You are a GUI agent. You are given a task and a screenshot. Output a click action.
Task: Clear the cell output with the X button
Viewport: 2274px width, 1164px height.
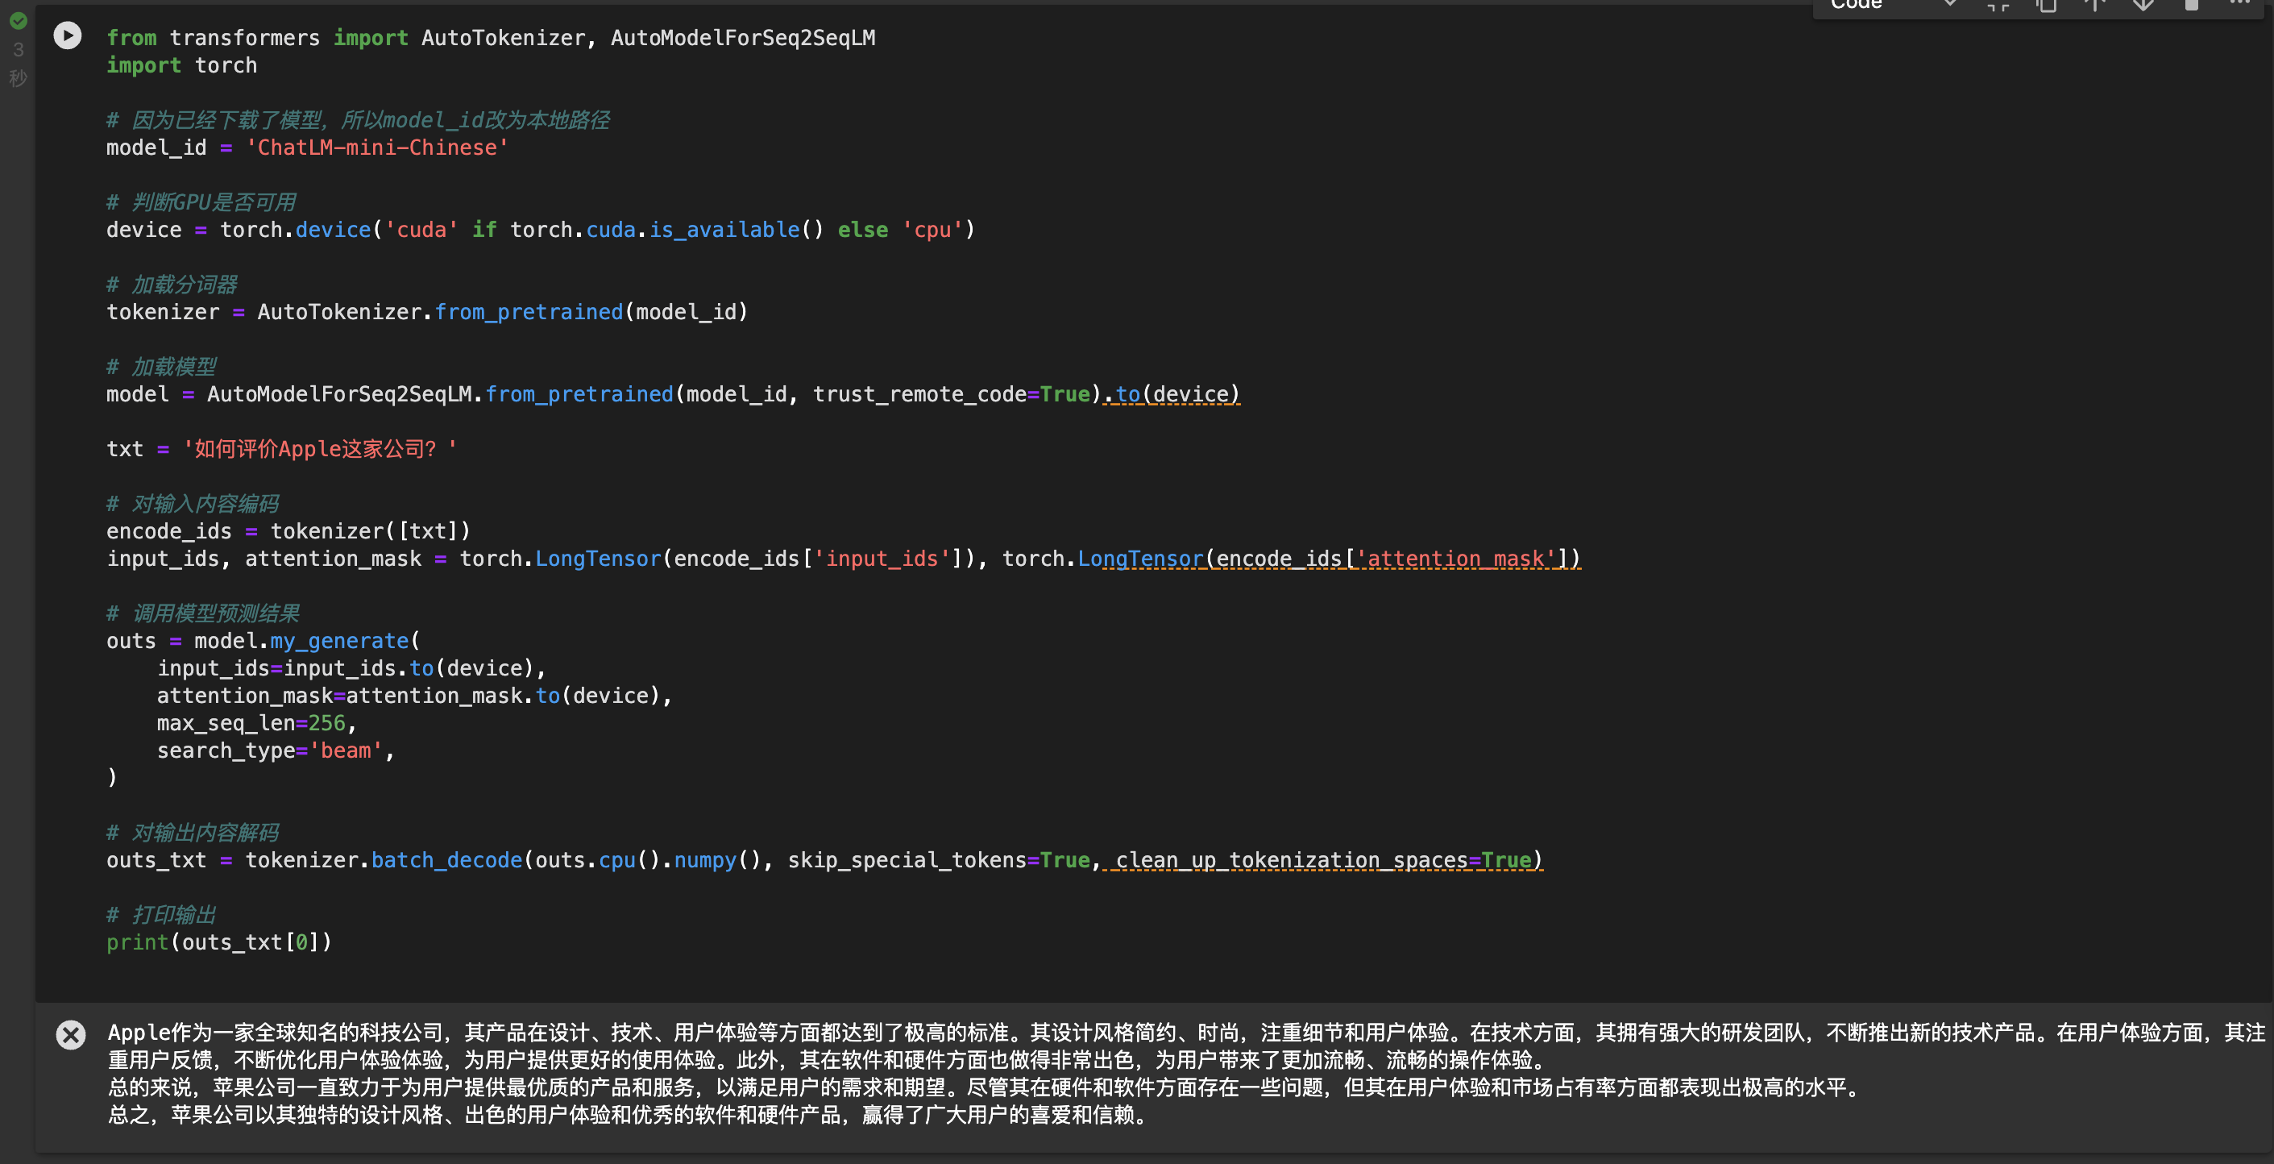(71, 1034)
